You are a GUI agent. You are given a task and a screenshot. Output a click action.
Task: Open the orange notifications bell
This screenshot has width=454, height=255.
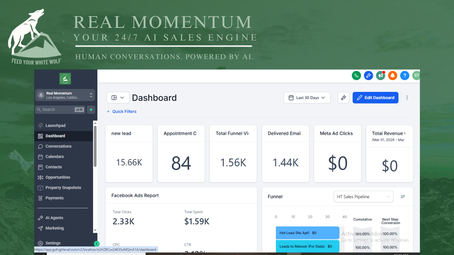393,76
